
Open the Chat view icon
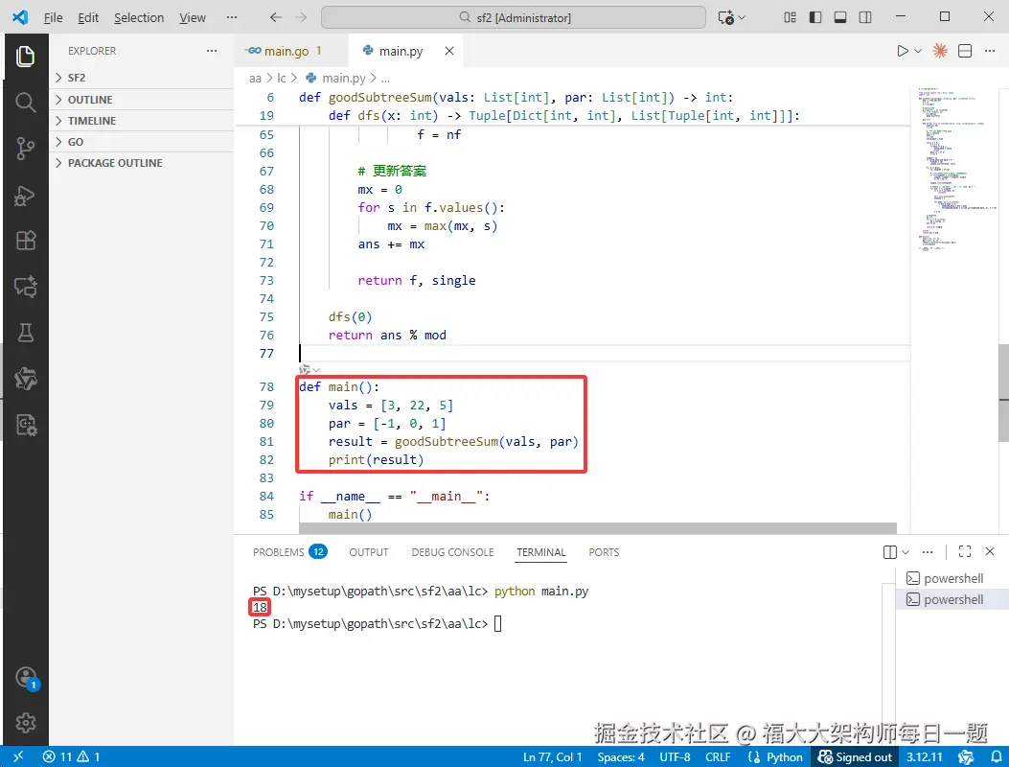pos(25,287)
